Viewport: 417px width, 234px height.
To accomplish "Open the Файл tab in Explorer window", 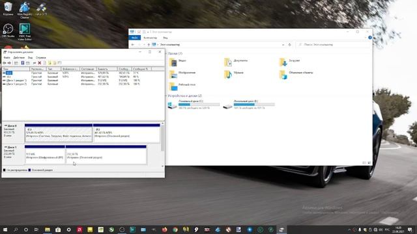I will (x=135, y=38).
